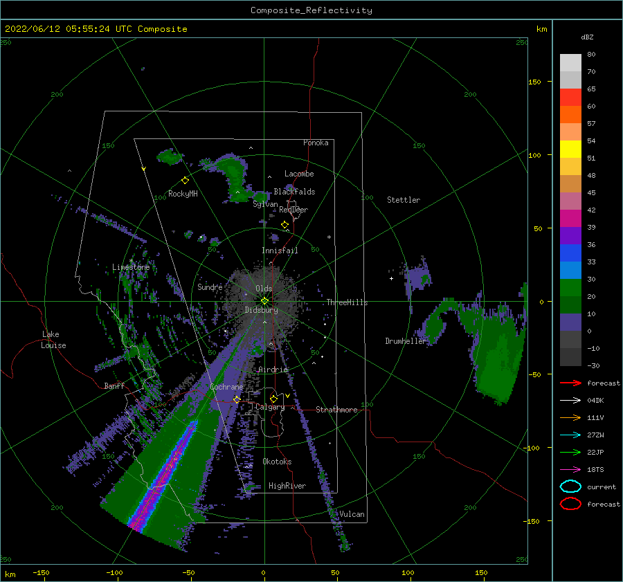Click the 'Okotoks' city label
623x582 pixels.
click(277, 462)
